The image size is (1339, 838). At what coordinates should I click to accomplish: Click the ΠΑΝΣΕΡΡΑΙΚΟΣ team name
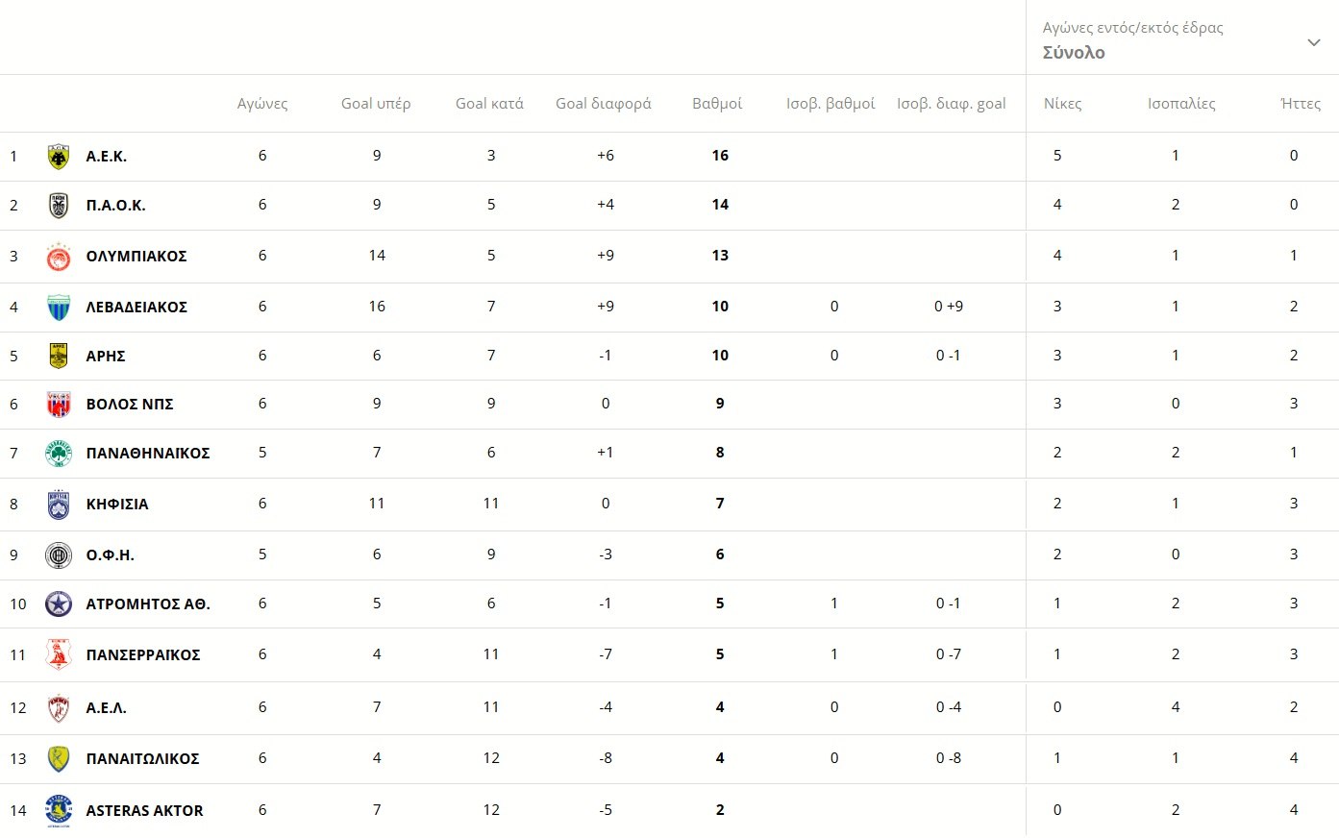tap(143, 655)
